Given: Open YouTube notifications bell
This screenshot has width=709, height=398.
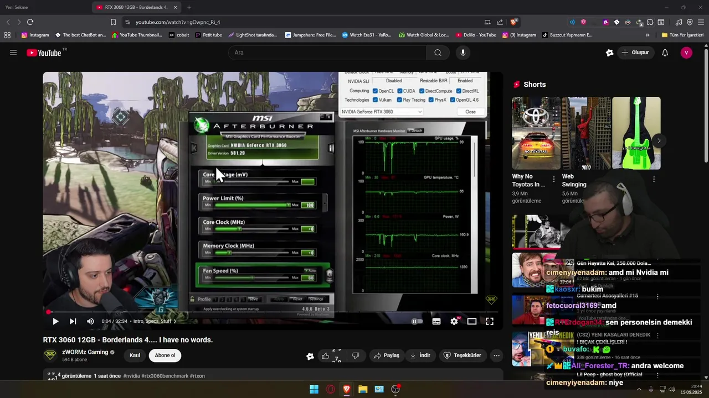Looking at the screenshot, I should coord(665,53).
